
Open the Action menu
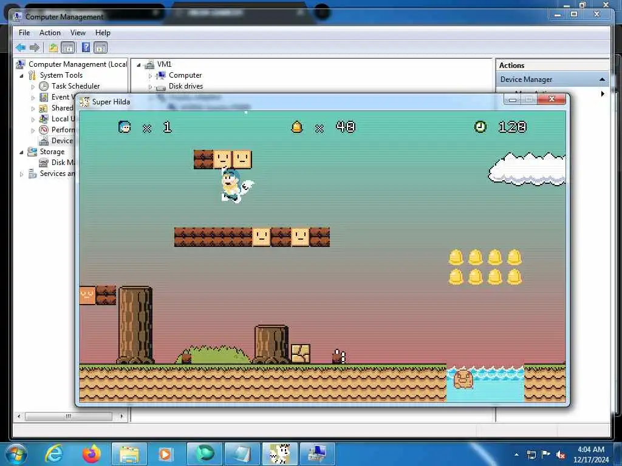(50, 33)
